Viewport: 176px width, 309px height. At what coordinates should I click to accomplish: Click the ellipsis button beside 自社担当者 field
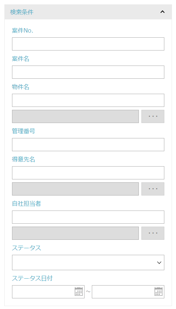153,233
